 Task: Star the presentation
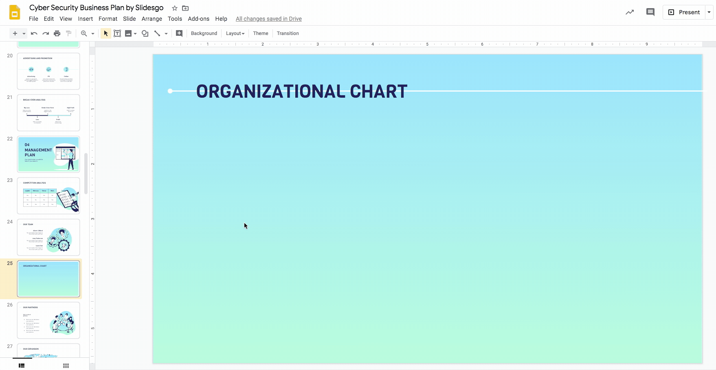click(x=174, y=8)
